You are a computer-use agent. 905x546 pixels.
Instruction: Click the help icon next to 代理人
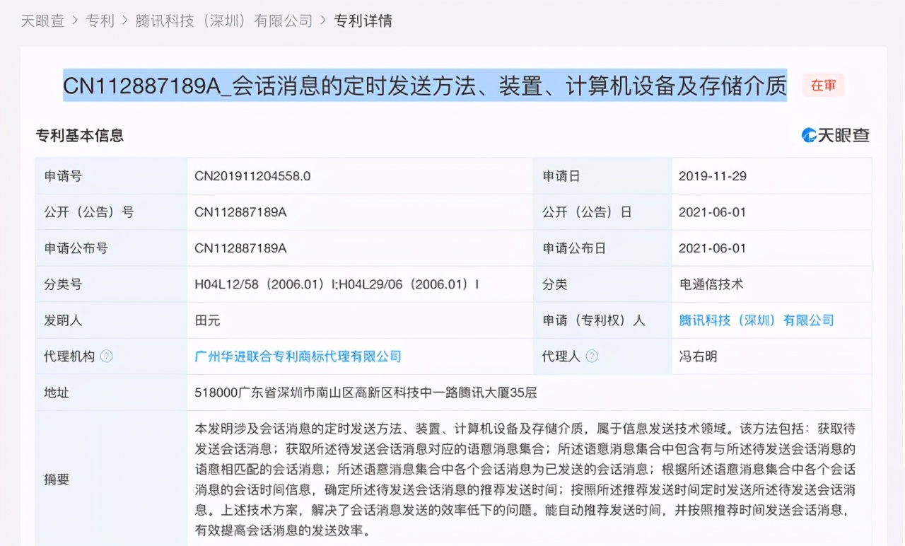[x=592, y=356]
